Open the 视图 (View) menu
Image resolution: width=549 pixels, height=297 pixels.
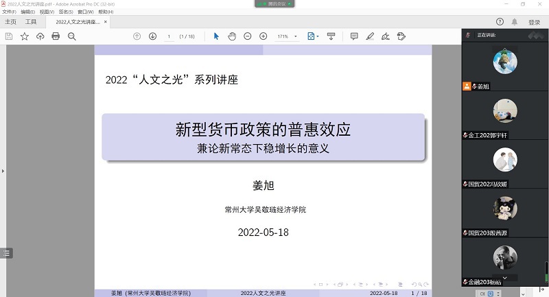click(x=47, y=12)
